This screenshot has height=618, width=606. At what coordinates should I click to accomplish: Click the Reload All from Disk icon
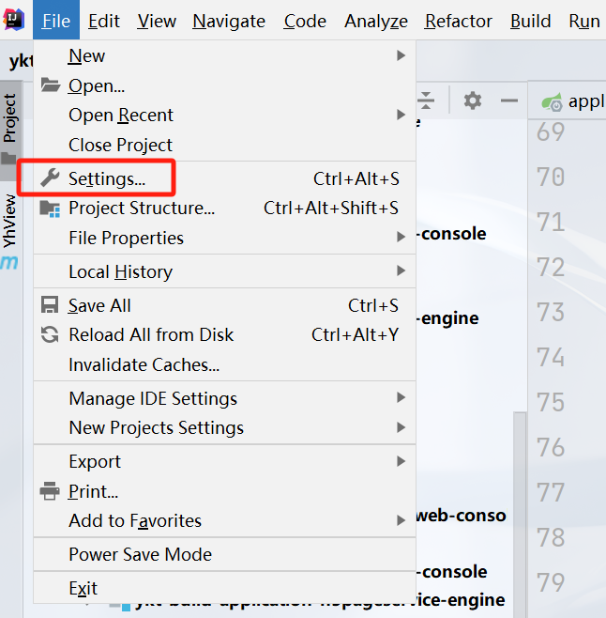tap(51, 334)
